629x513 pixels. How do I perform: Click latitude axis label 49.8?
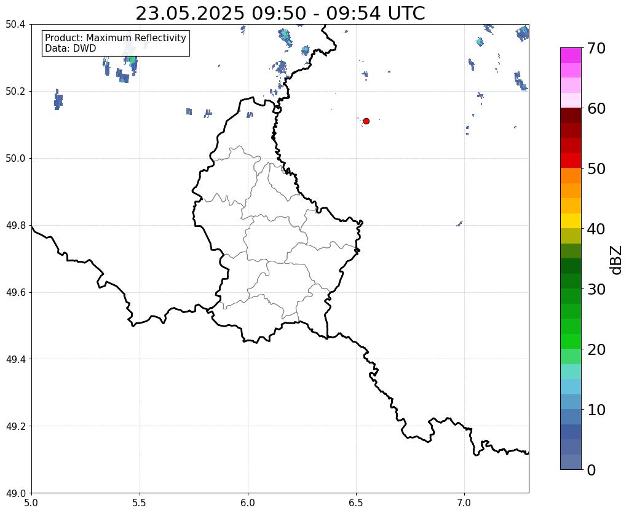[x=15, y=226]
